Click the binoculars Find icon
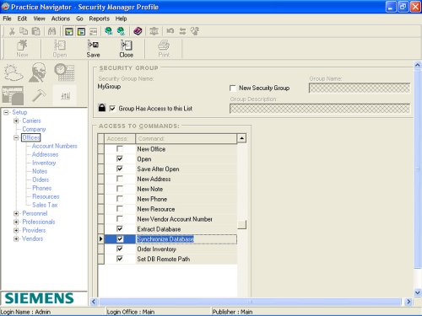 click(51, 31)
